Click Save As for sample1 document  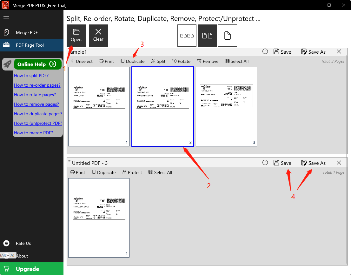pyautogui.click(x=313, y=52)
